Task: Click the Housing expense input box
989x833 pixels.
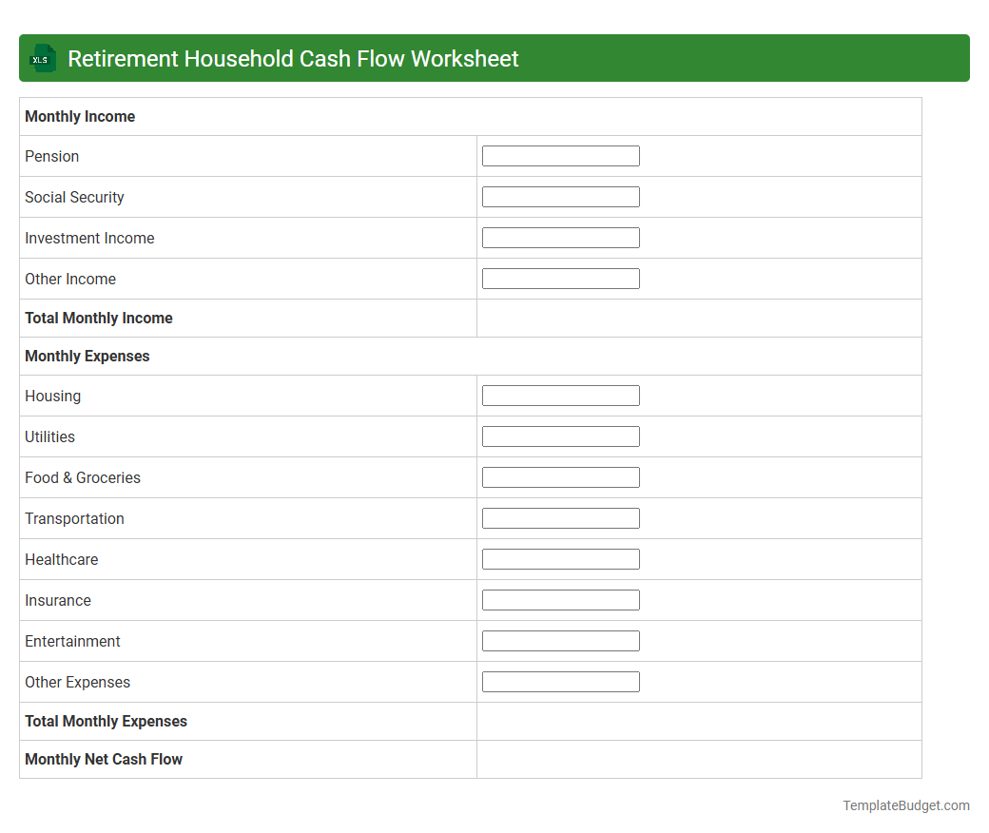Action: [x=560, y=395]
